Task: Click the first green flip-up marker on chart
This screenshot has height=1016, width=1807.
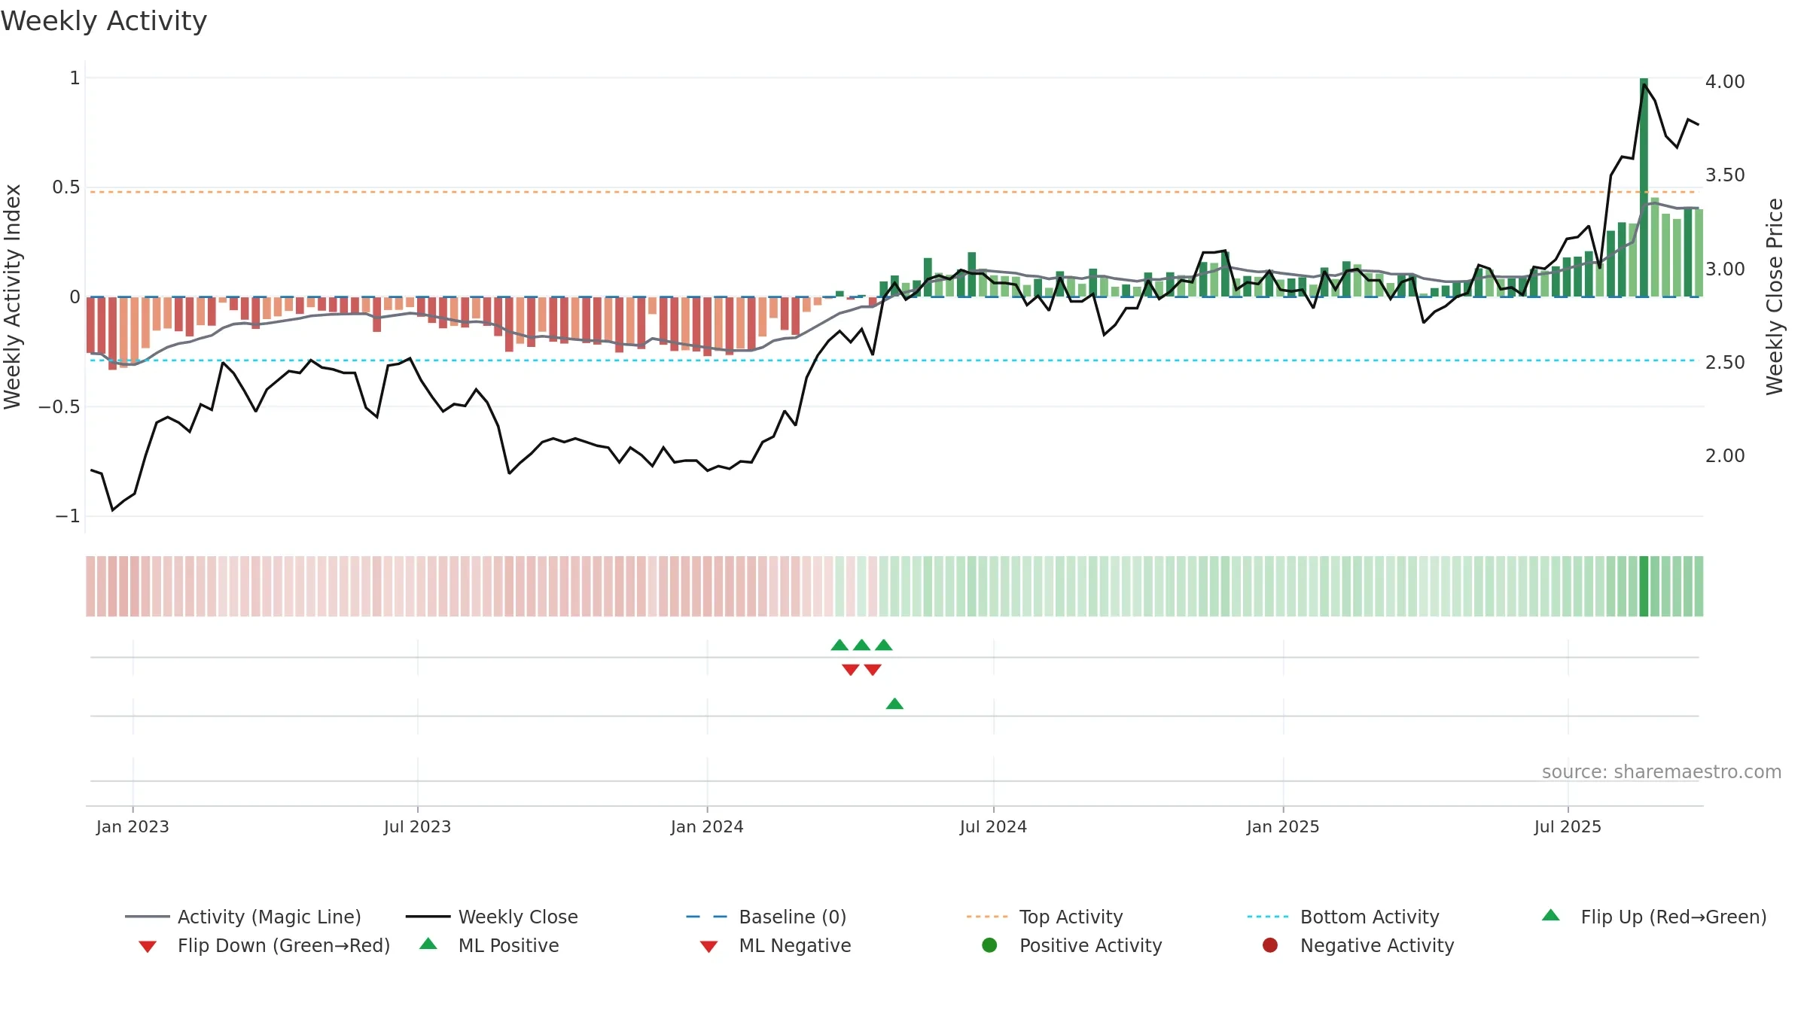Action: [840, 645]
